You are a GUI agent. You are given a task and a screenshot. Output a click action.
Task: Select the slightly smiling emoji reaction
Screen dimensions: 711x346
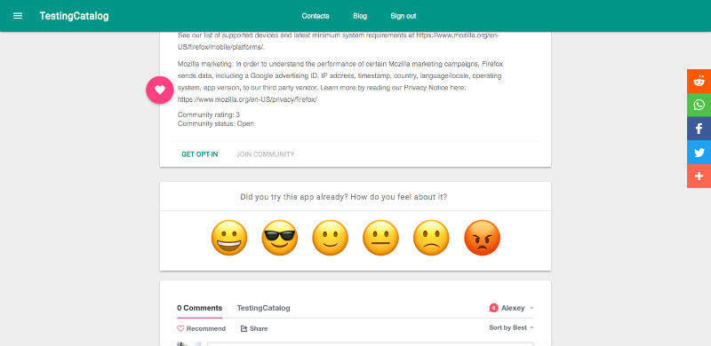tap(330, 238)
